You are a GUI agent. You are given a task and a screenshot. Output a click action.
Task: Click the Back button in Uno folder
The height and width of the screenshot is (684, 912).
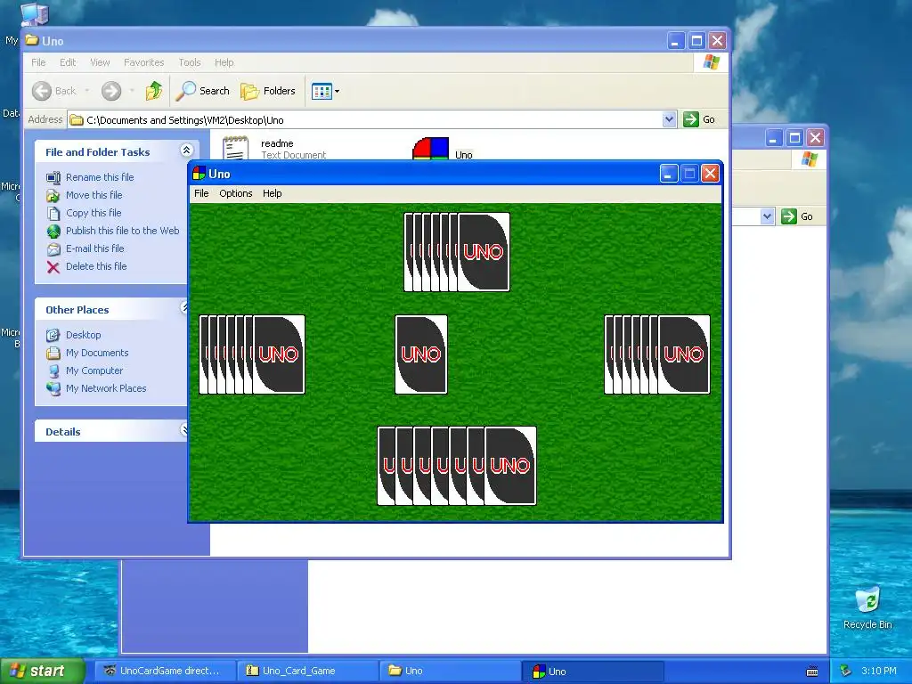[54, 91]
